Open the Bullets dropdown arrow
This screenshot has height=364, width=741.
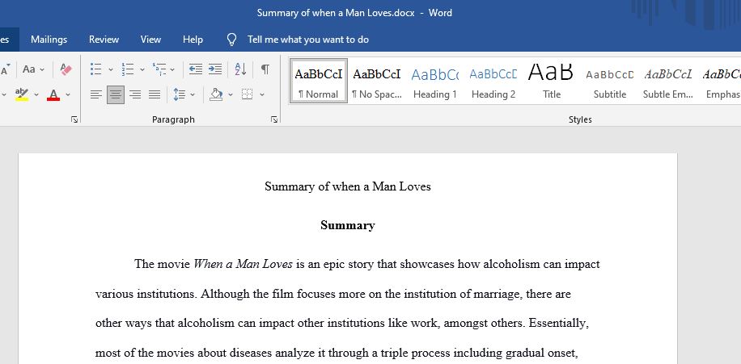(111, 69)
